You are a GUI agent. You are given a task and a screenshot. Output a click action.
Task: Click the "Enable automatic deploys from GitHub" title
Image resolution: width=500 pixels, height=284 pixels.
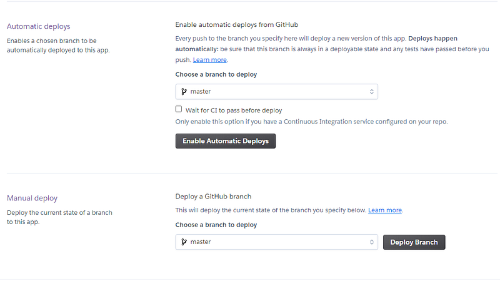click(x=236, y=25)
